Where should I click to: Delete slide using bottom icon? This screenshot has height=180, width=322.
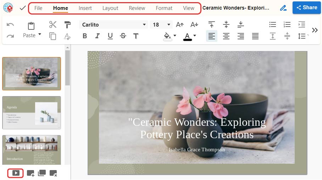[x=53, y=173]
